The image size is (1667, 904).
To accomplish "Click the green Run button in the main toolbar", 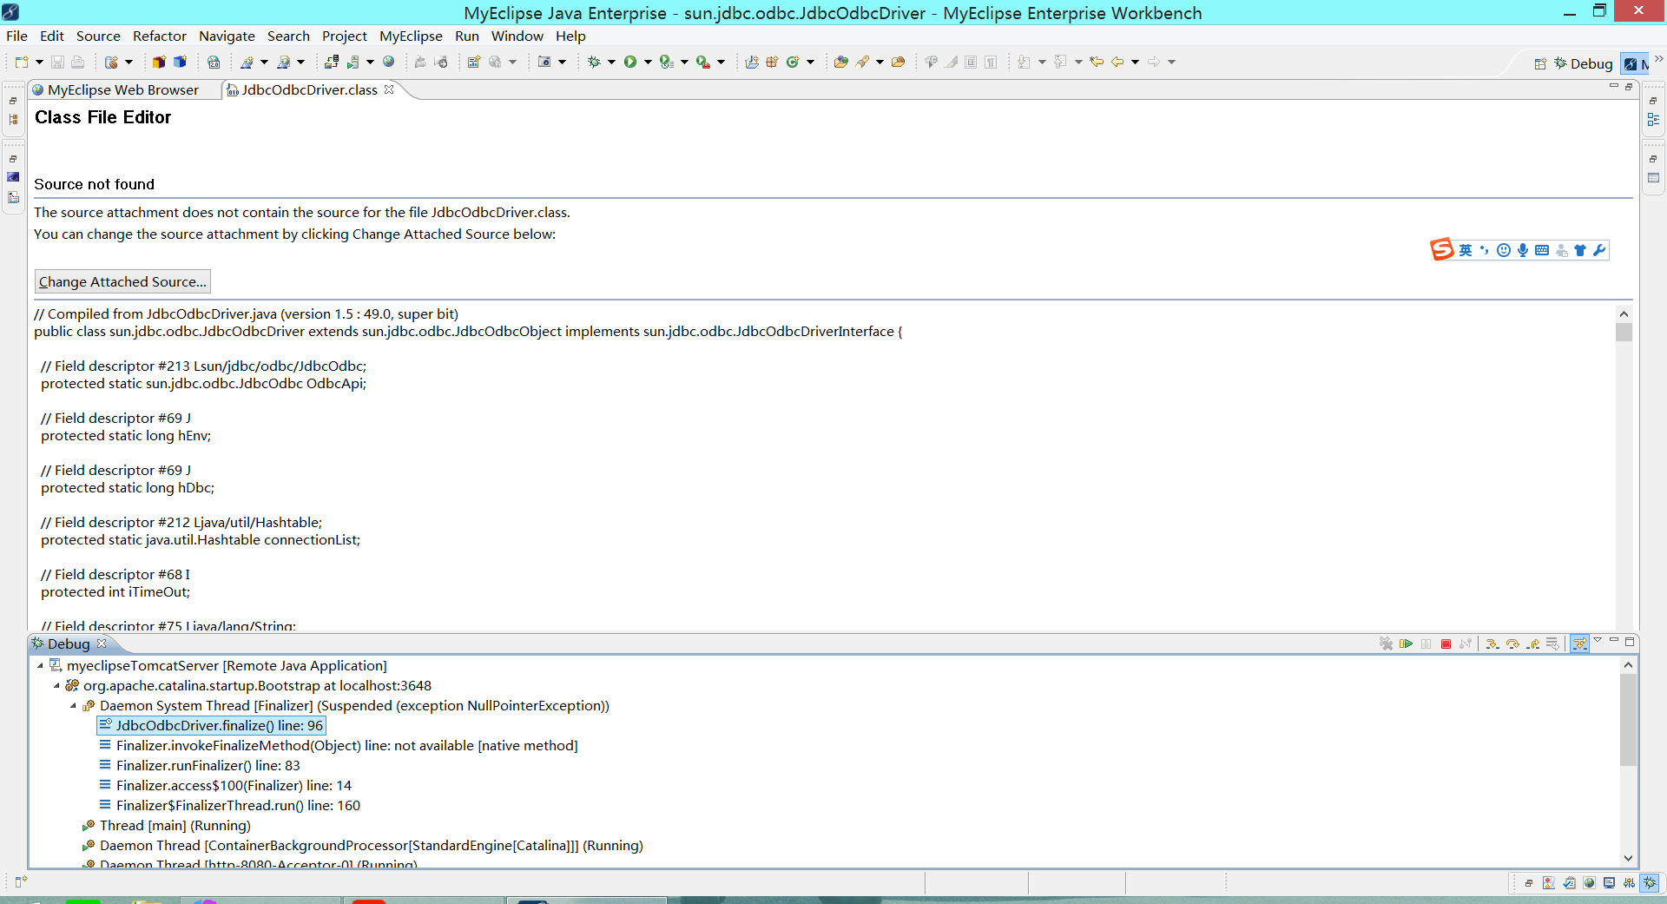I will (x=630, y=62).
